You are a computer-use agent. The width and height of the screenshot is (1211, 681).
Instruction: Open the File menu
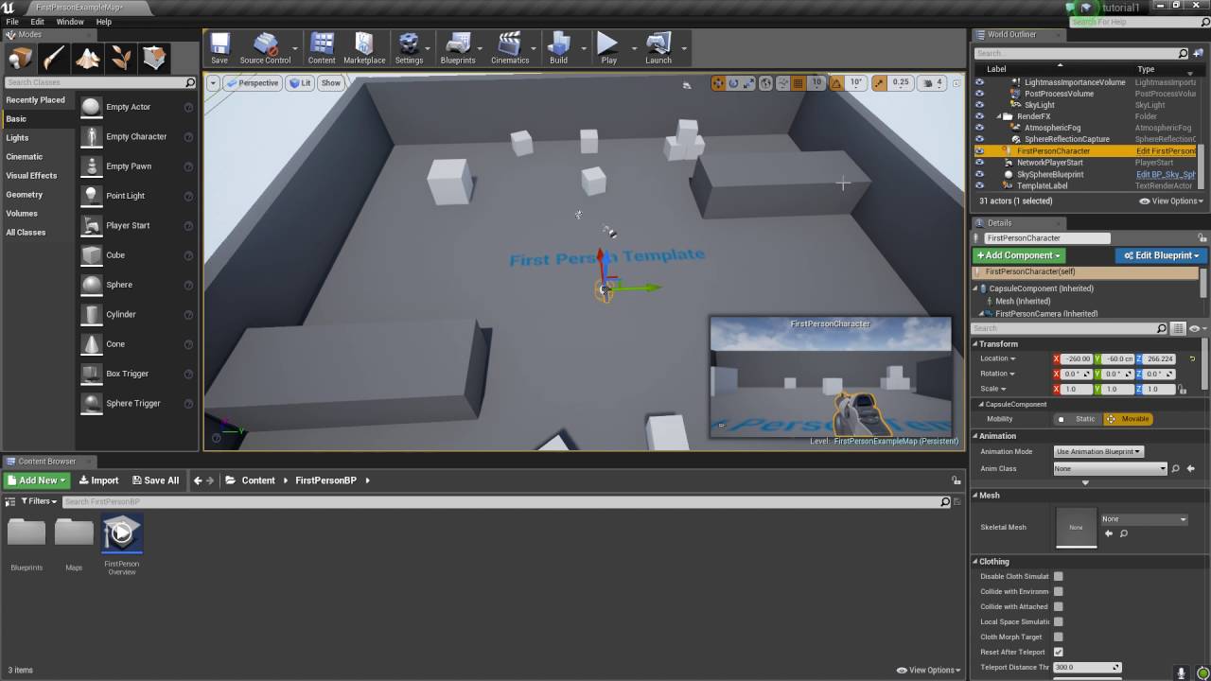(x=12, y=21)
